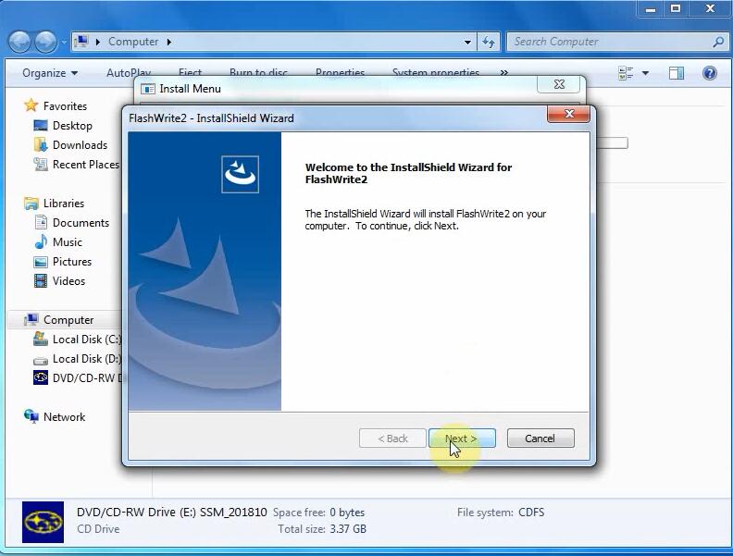Refresh the Explorer address bar

click(489, 42)
